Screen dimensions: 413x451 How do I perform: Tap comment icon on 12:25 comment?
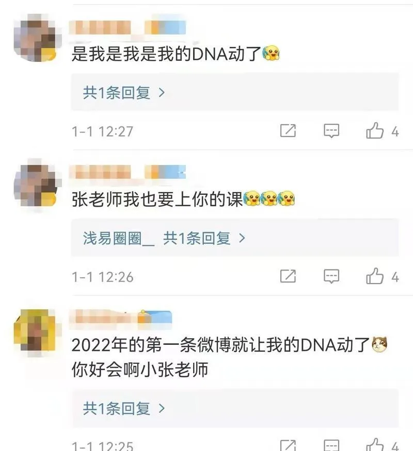pos(331,445)
